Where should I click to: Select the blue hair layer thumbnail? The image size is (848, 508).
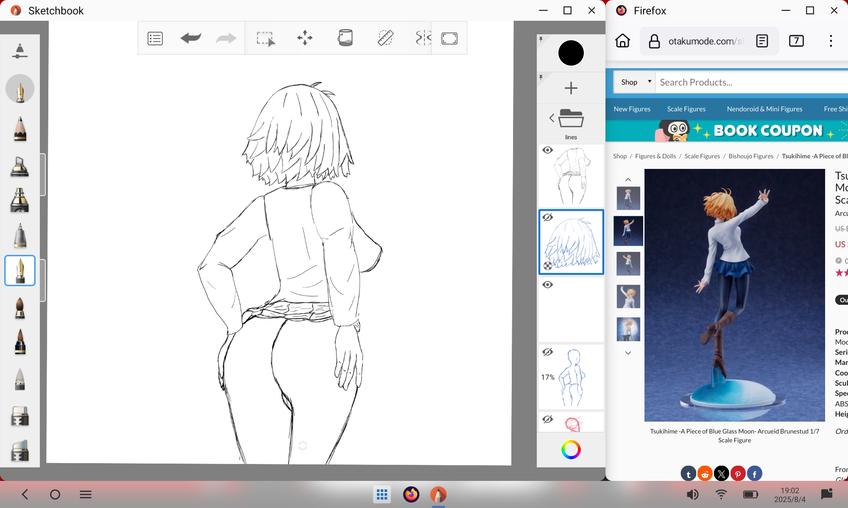(x=572, y=242)
